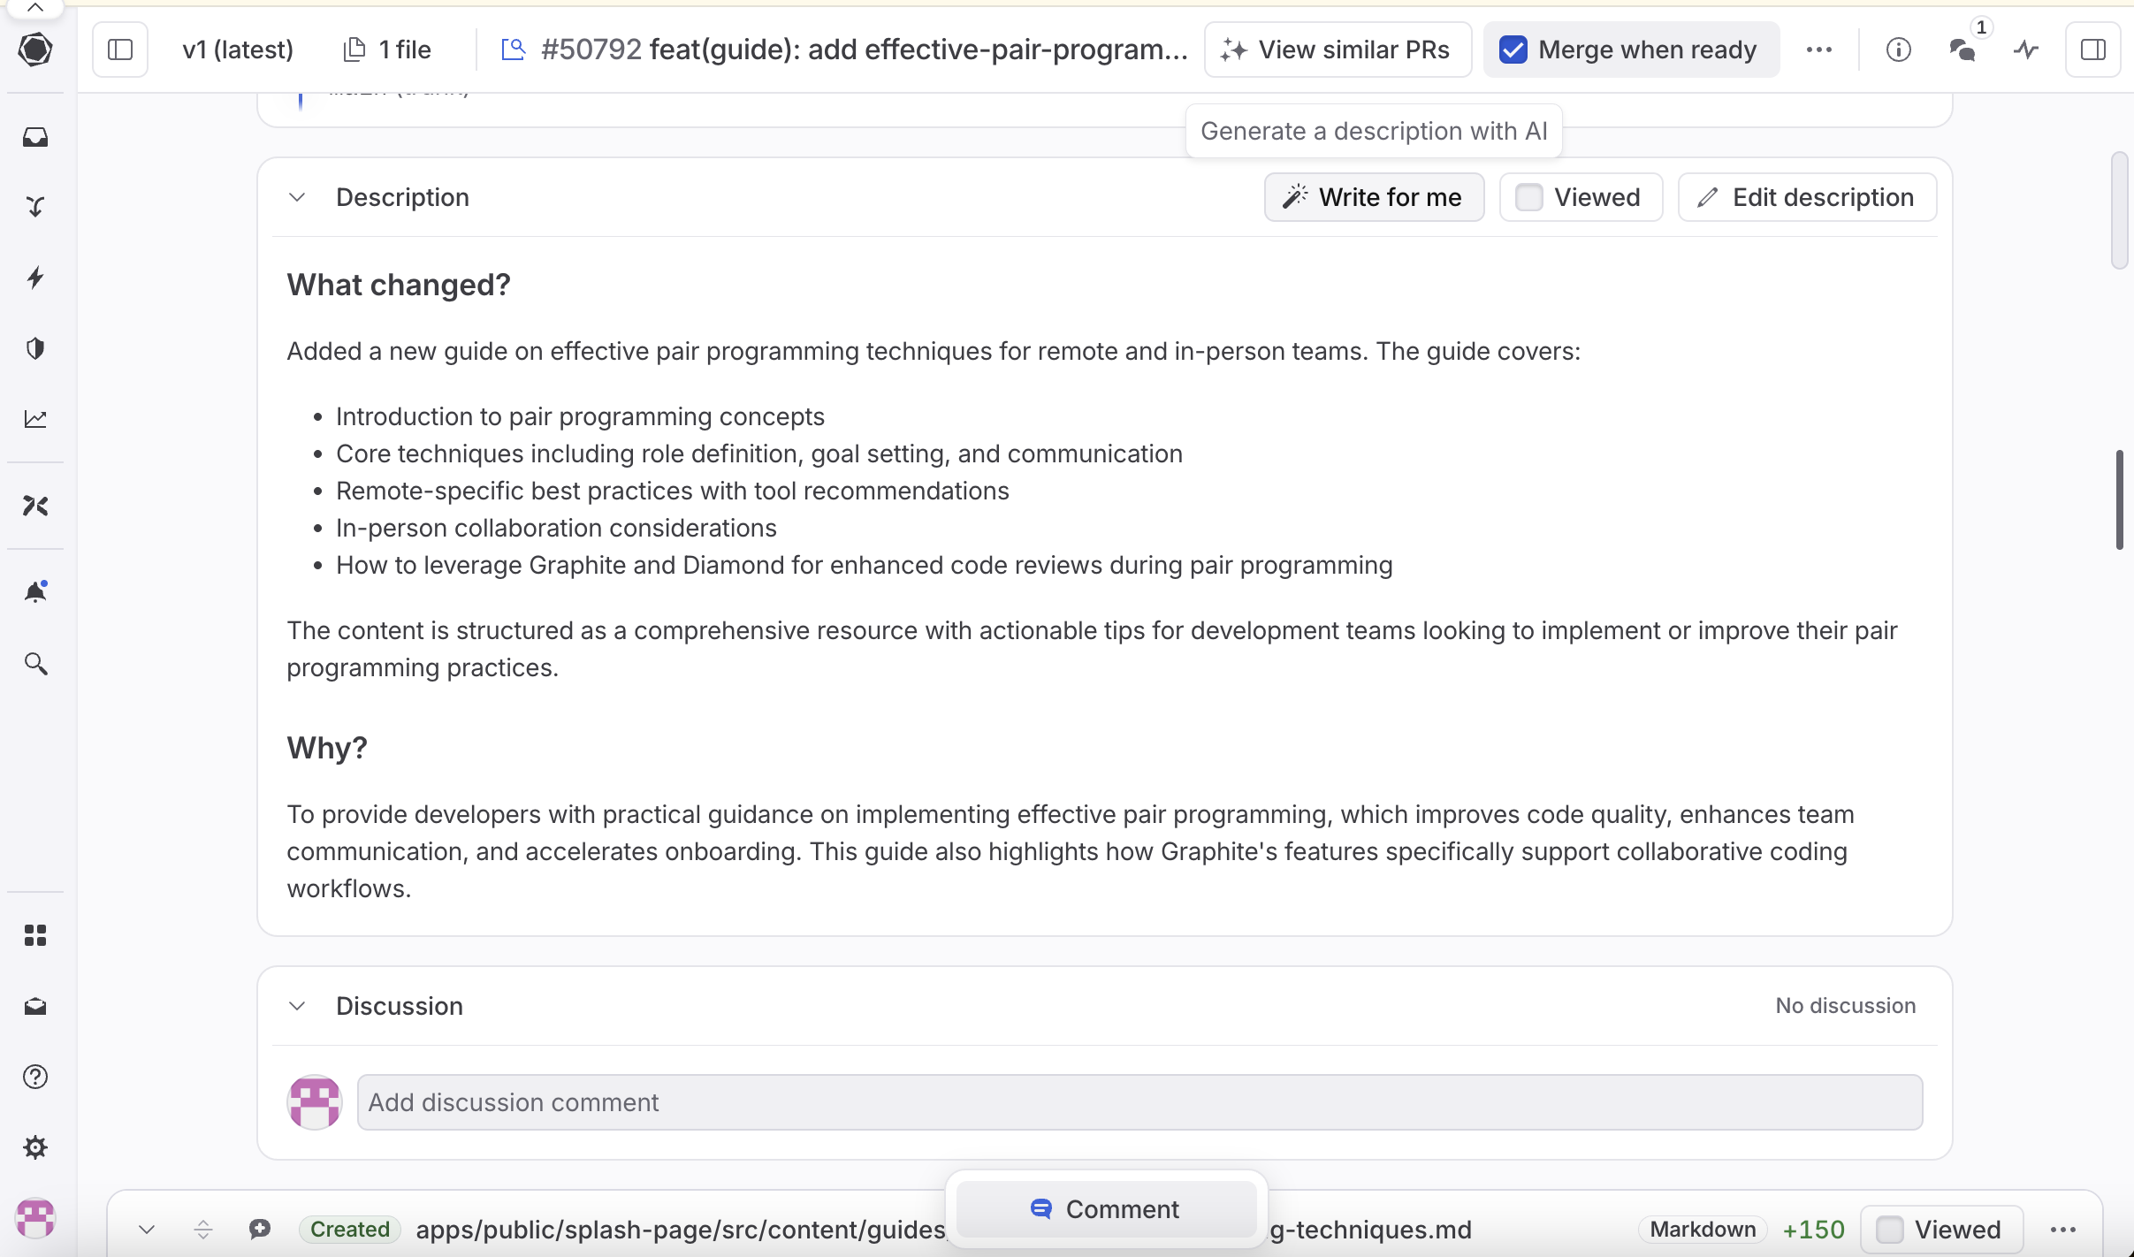Screen dimensions: 2134x1257
Task: Open notifications via the bell icon
Action: 35,590
